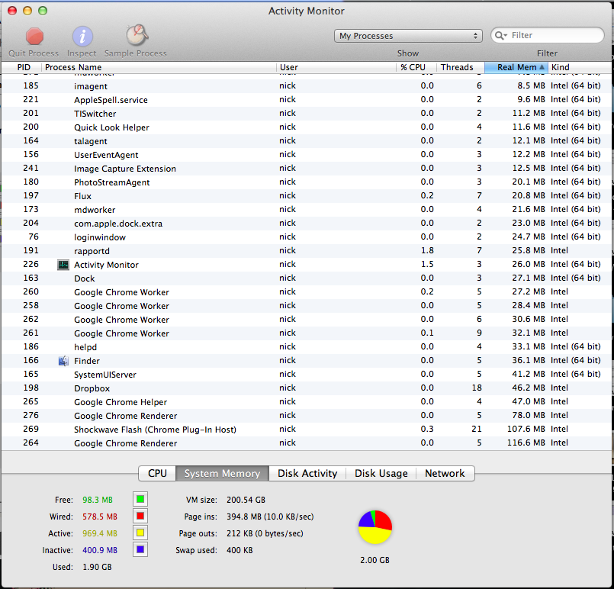Click the 107.6 MB memory value
The image size is (614, 589).
click(526, 429)
